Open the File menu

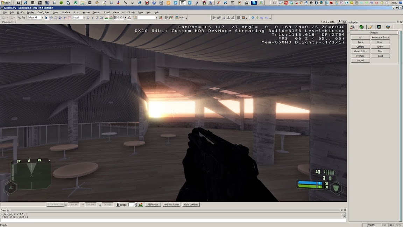click(5, 12)
